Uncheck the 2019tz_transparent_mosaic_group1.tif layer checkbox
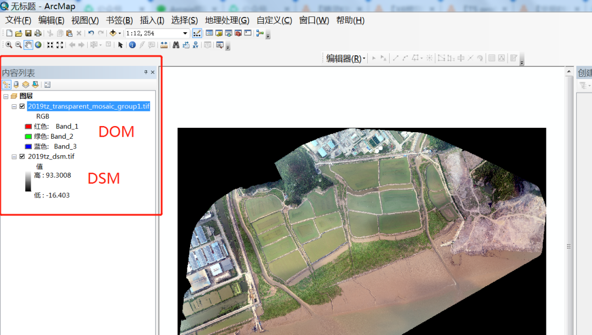The width and height of the screenshot is (592, 335). point(22,106)
